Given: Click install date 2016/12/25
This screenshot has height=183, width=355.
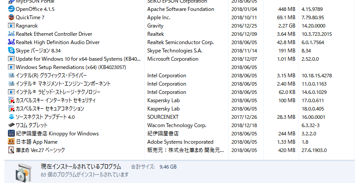Looking at the screenshot, I should click(244, 26).
